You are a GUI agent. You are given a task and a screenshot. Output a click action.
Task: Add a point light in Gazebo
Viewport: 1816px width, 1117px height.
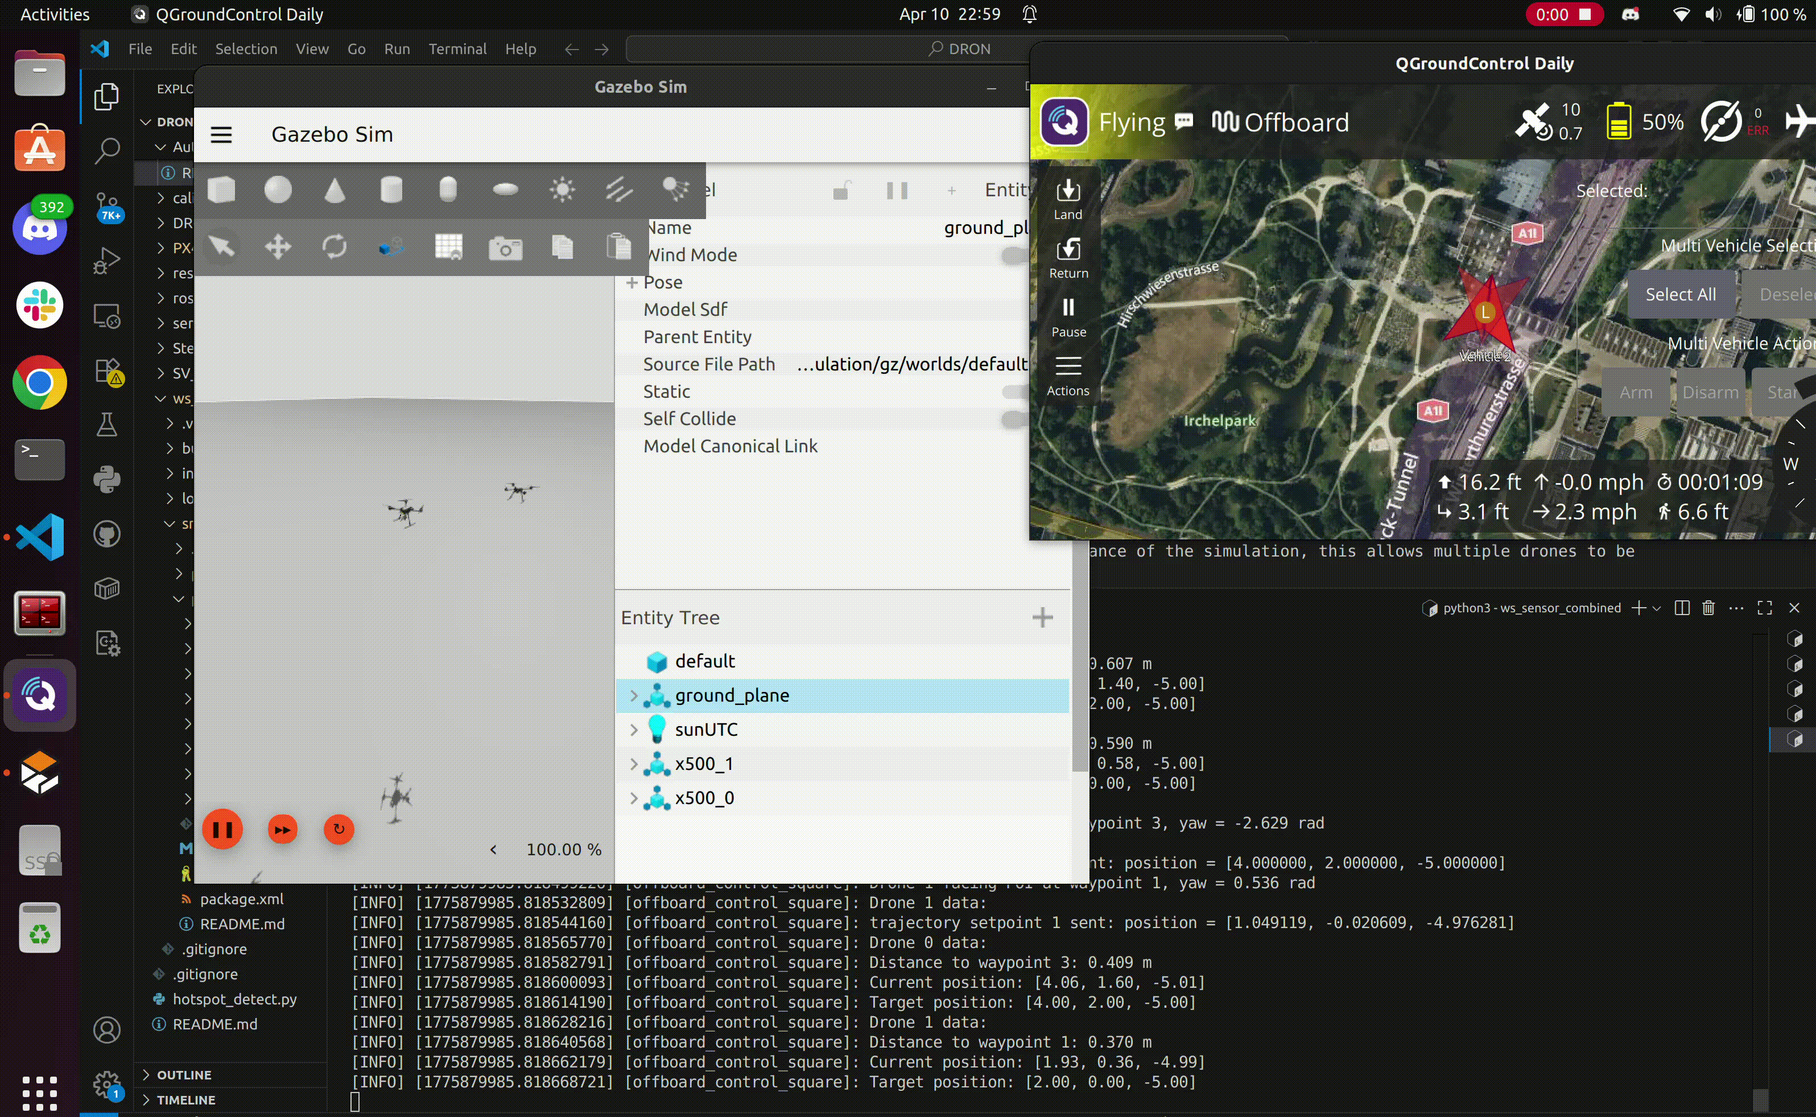(562, 190)
